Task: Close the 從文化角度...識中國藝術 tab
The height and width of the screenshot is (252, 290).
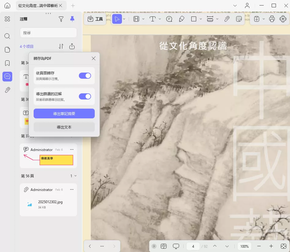Action: click(61, 6)
